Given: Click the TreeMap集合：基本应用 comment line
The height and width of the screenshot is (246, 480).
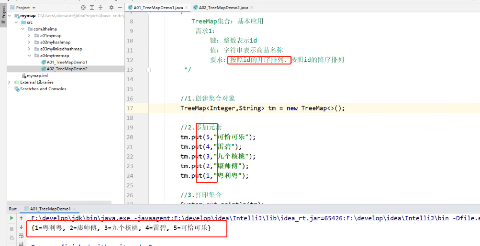Looking at the screenshot, I should tap(227, 21).
